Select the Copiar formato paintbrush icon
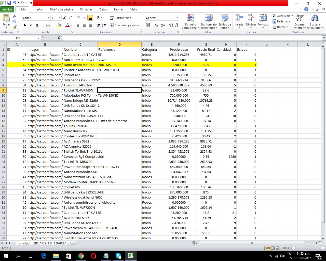This screenshot has width=326, height=261. pos(15,27)
